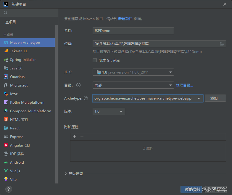Select the HTML 文件 generator icon
The image size is (232, 195).
point(6,119)
